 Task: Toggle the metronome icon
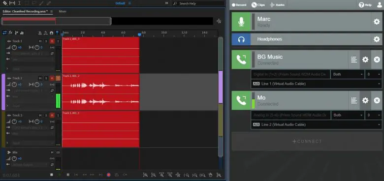40,33
